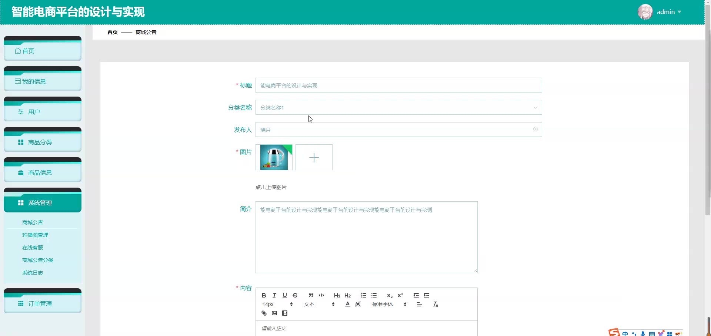Click the 商城公告 breadcrumb text
The width and height of the screenshot is (711, 336).
pos(146,32)
